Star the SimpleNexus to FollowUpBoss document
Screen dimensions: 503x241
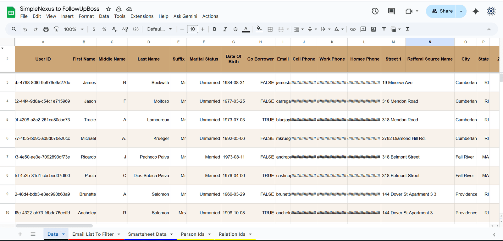point(108,9)
